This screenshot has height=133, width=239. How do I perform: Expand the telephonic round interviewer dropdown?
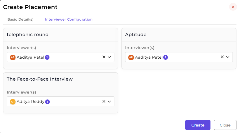pos(109,57)
